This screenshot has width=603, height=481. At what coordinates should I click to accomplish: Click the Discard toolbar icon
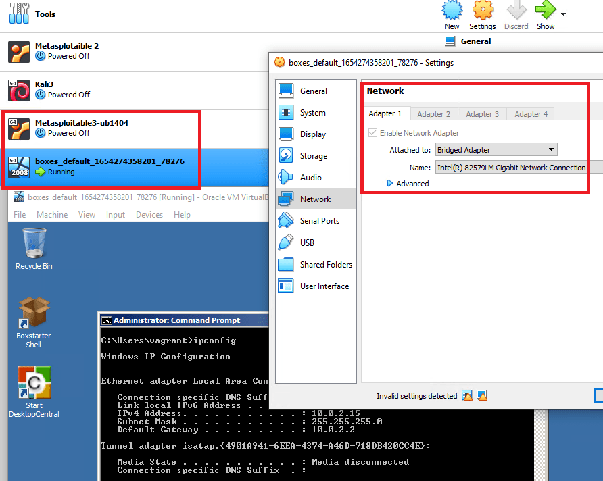[x=516, y=10]
